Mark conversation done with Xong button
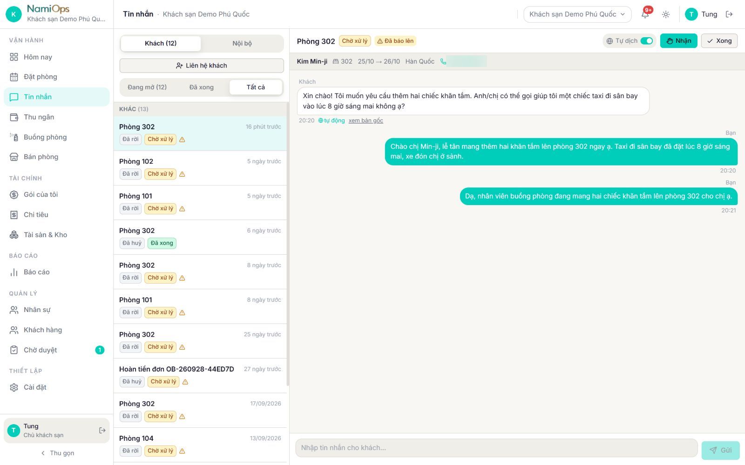 pyautogui.click(x=719, y=41)
